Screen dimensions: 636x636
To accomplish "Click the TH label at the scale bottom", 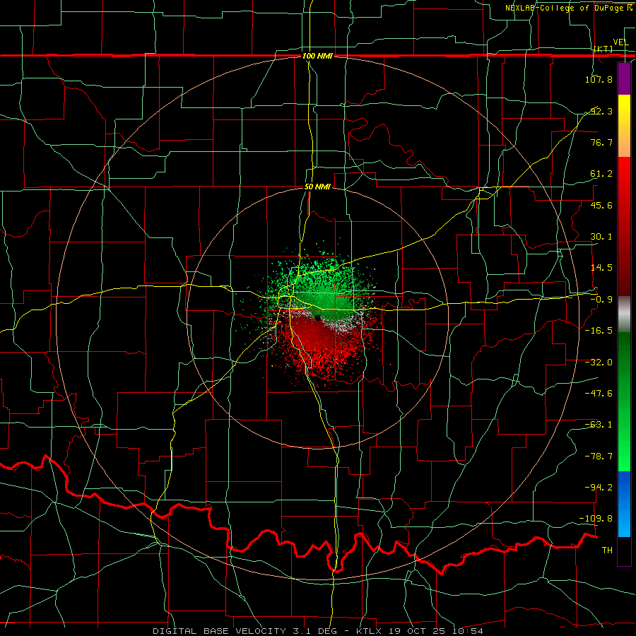I will pyautogui.click(x=607, y=550).
